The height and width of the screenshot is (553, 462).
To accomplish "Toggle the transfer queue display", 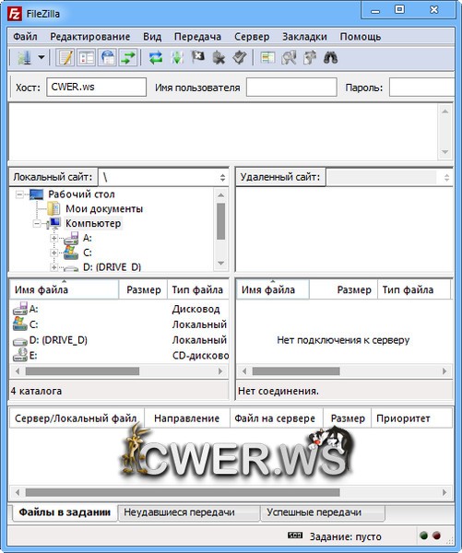I will [x=128, y=57].
